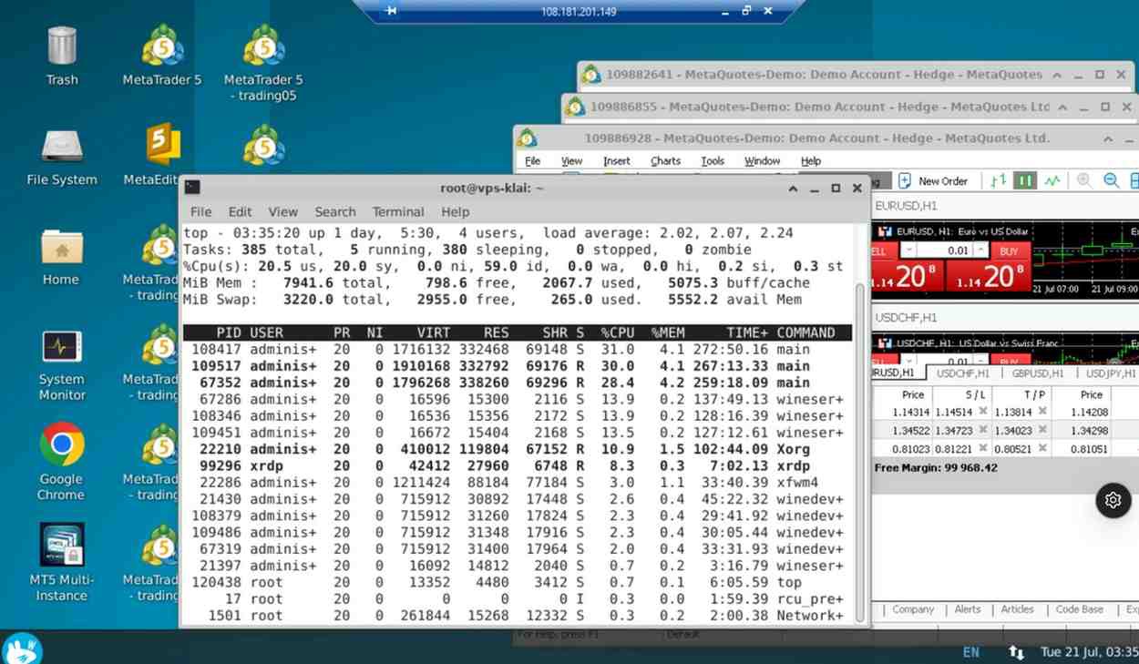Open the terminal File menu

click(x=200, y=211)
